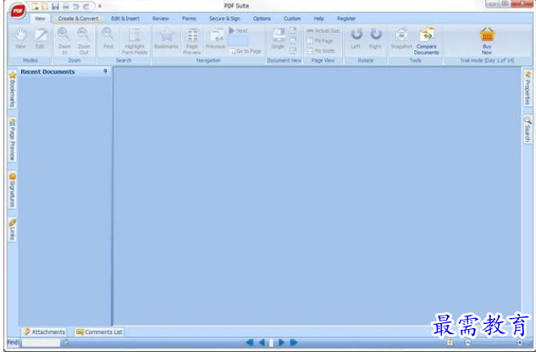Open the Secure & Sign tab
Screen dimensions: 536x352
click(x=224, y=19)
